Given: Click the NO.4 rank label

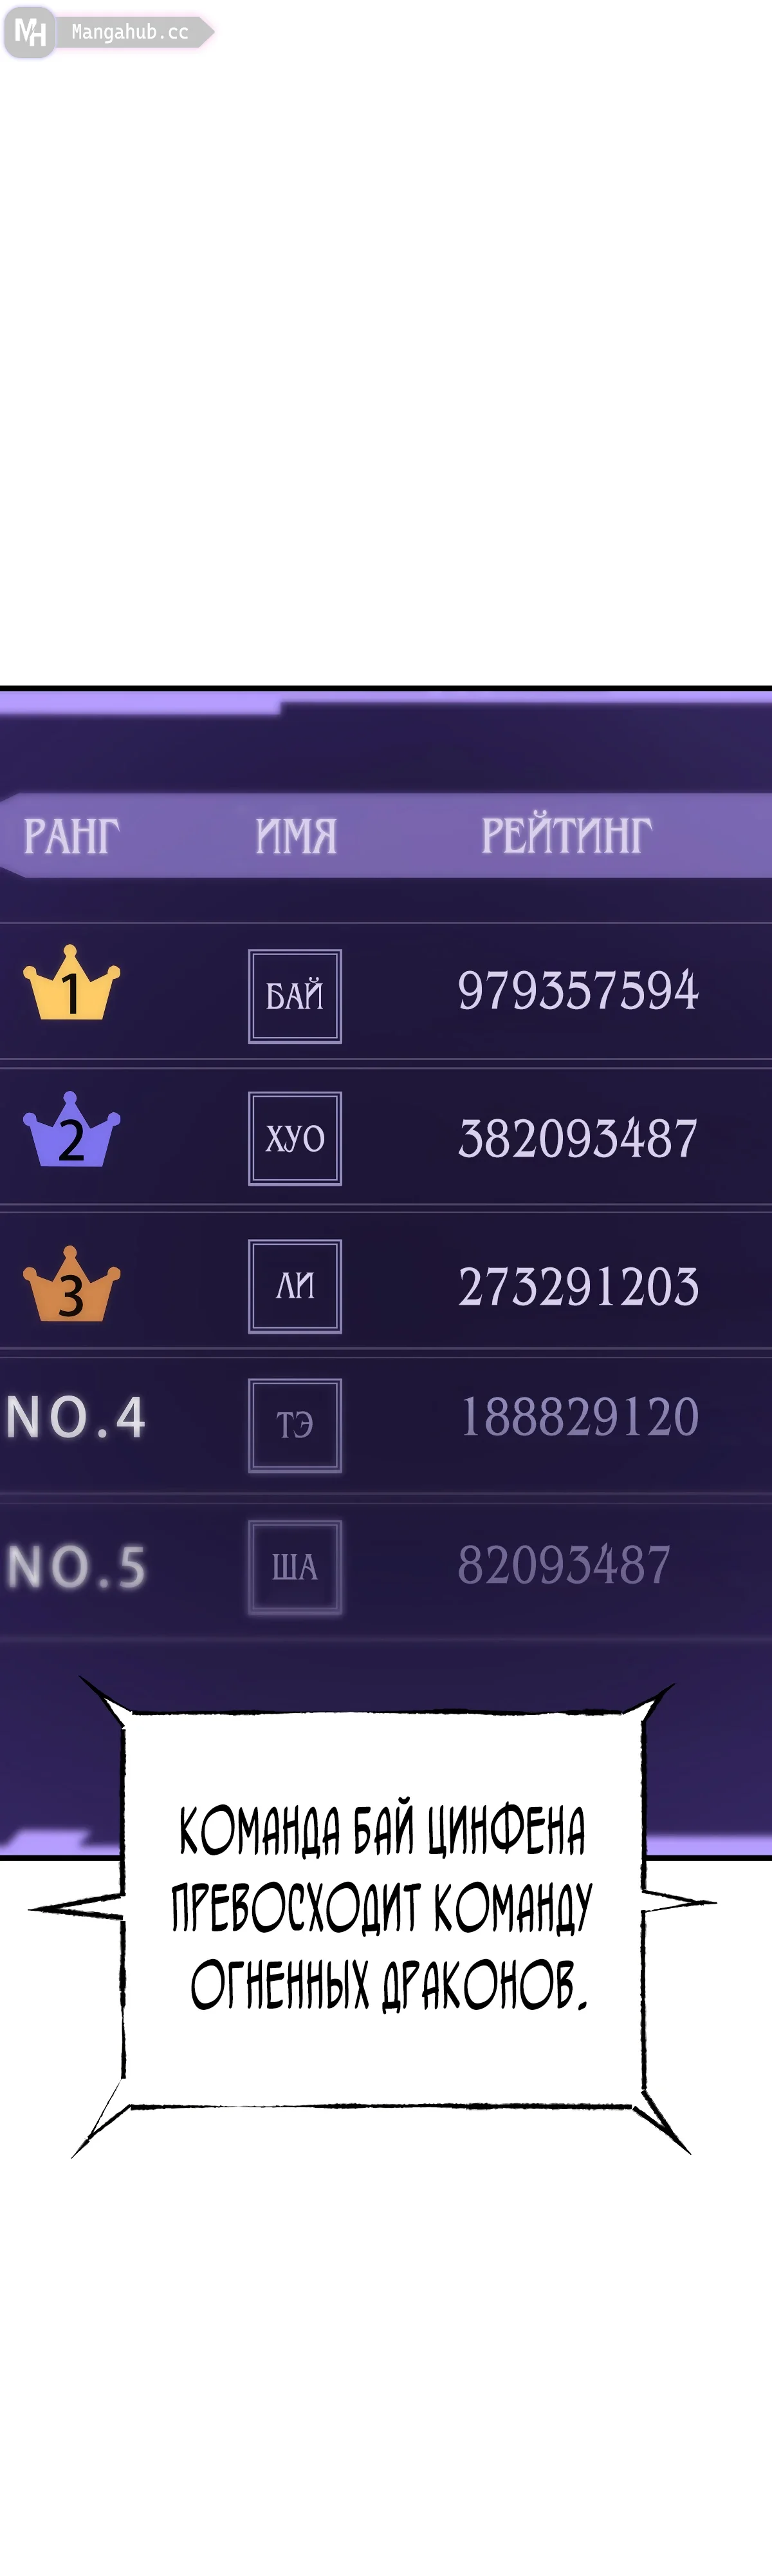Looking at the screenshot, I should click(x=76, y=1417).
